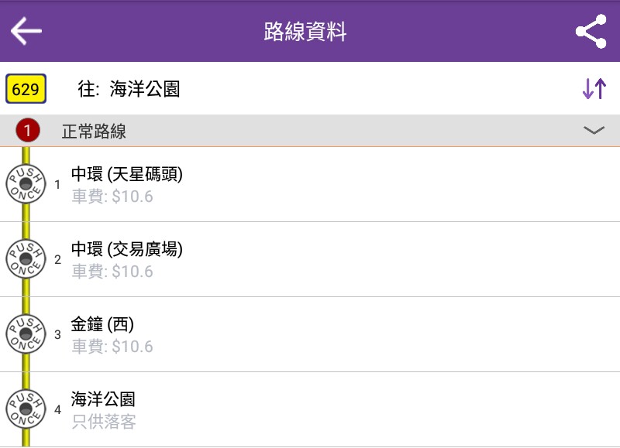Tap destination text 往: 海洋公園
Viewport: 620px width, 448px height.
pos(129,89)
